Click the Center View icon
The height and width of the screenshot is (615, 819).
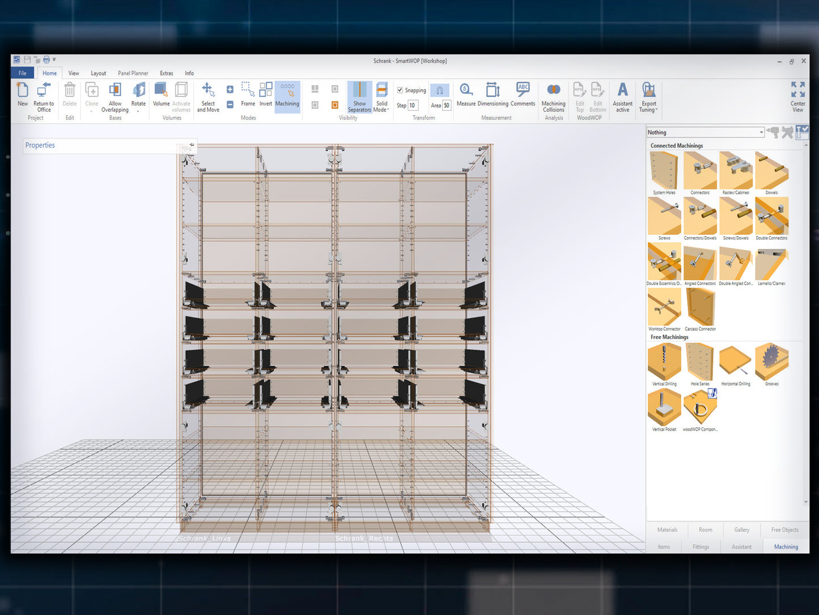tap(797, 96)
